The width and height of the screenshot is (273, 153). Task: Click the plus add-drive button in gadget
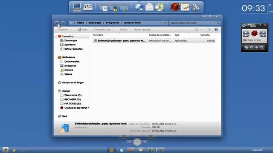tap(257, 47)
